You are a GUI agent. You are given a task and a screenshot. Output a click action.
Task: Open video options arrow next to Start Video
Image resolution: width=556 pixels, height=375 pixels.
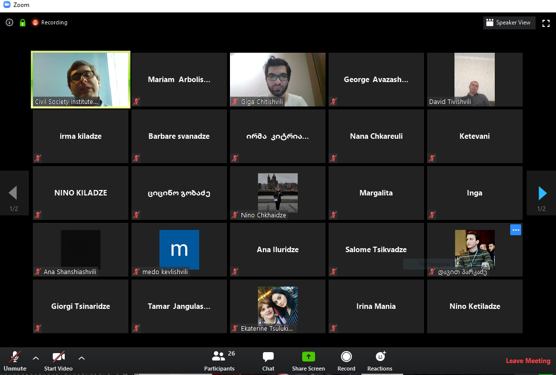point(82,358)
